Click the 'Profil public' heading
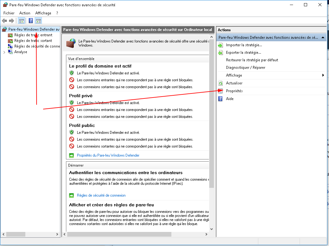The image size is (329, 246). [82, 125]
